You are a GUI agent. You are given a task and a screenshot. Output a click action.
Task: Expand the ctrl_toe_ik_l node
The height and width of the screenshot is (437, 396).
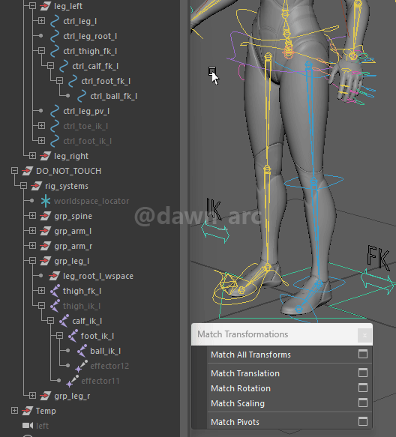pyautogui.click(x=41, y=126)
